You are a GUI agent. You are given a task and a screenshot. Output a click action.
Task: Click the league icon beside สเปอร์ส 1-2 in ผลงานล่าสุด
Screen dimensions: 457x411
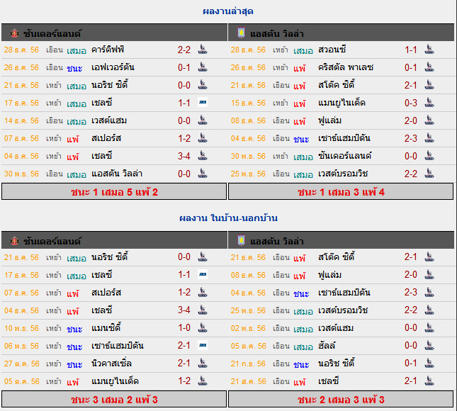(x=203, y=138)
